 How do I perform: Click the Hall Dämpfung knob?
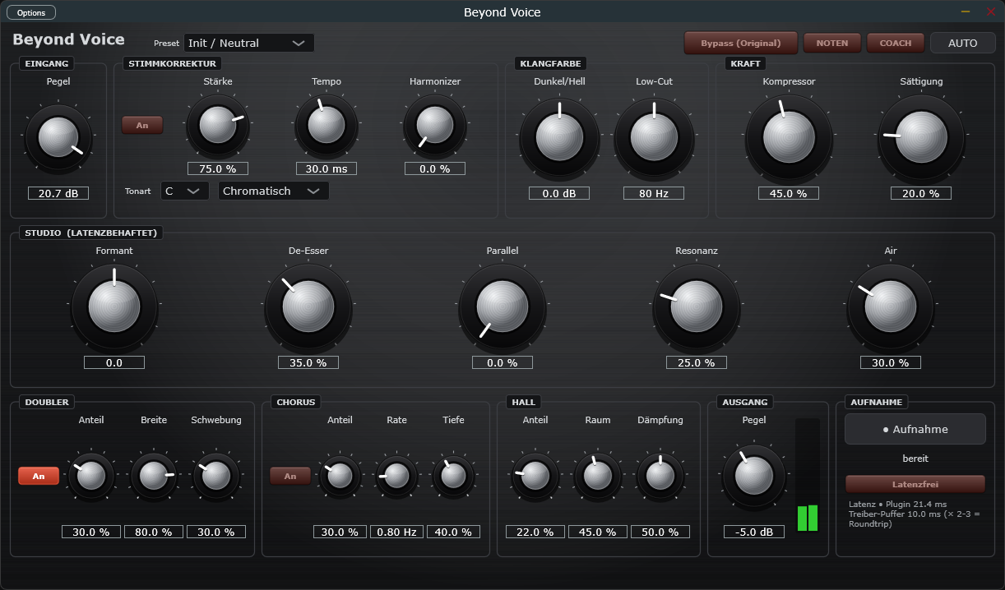pyautogui.click(x=660, y=476)
